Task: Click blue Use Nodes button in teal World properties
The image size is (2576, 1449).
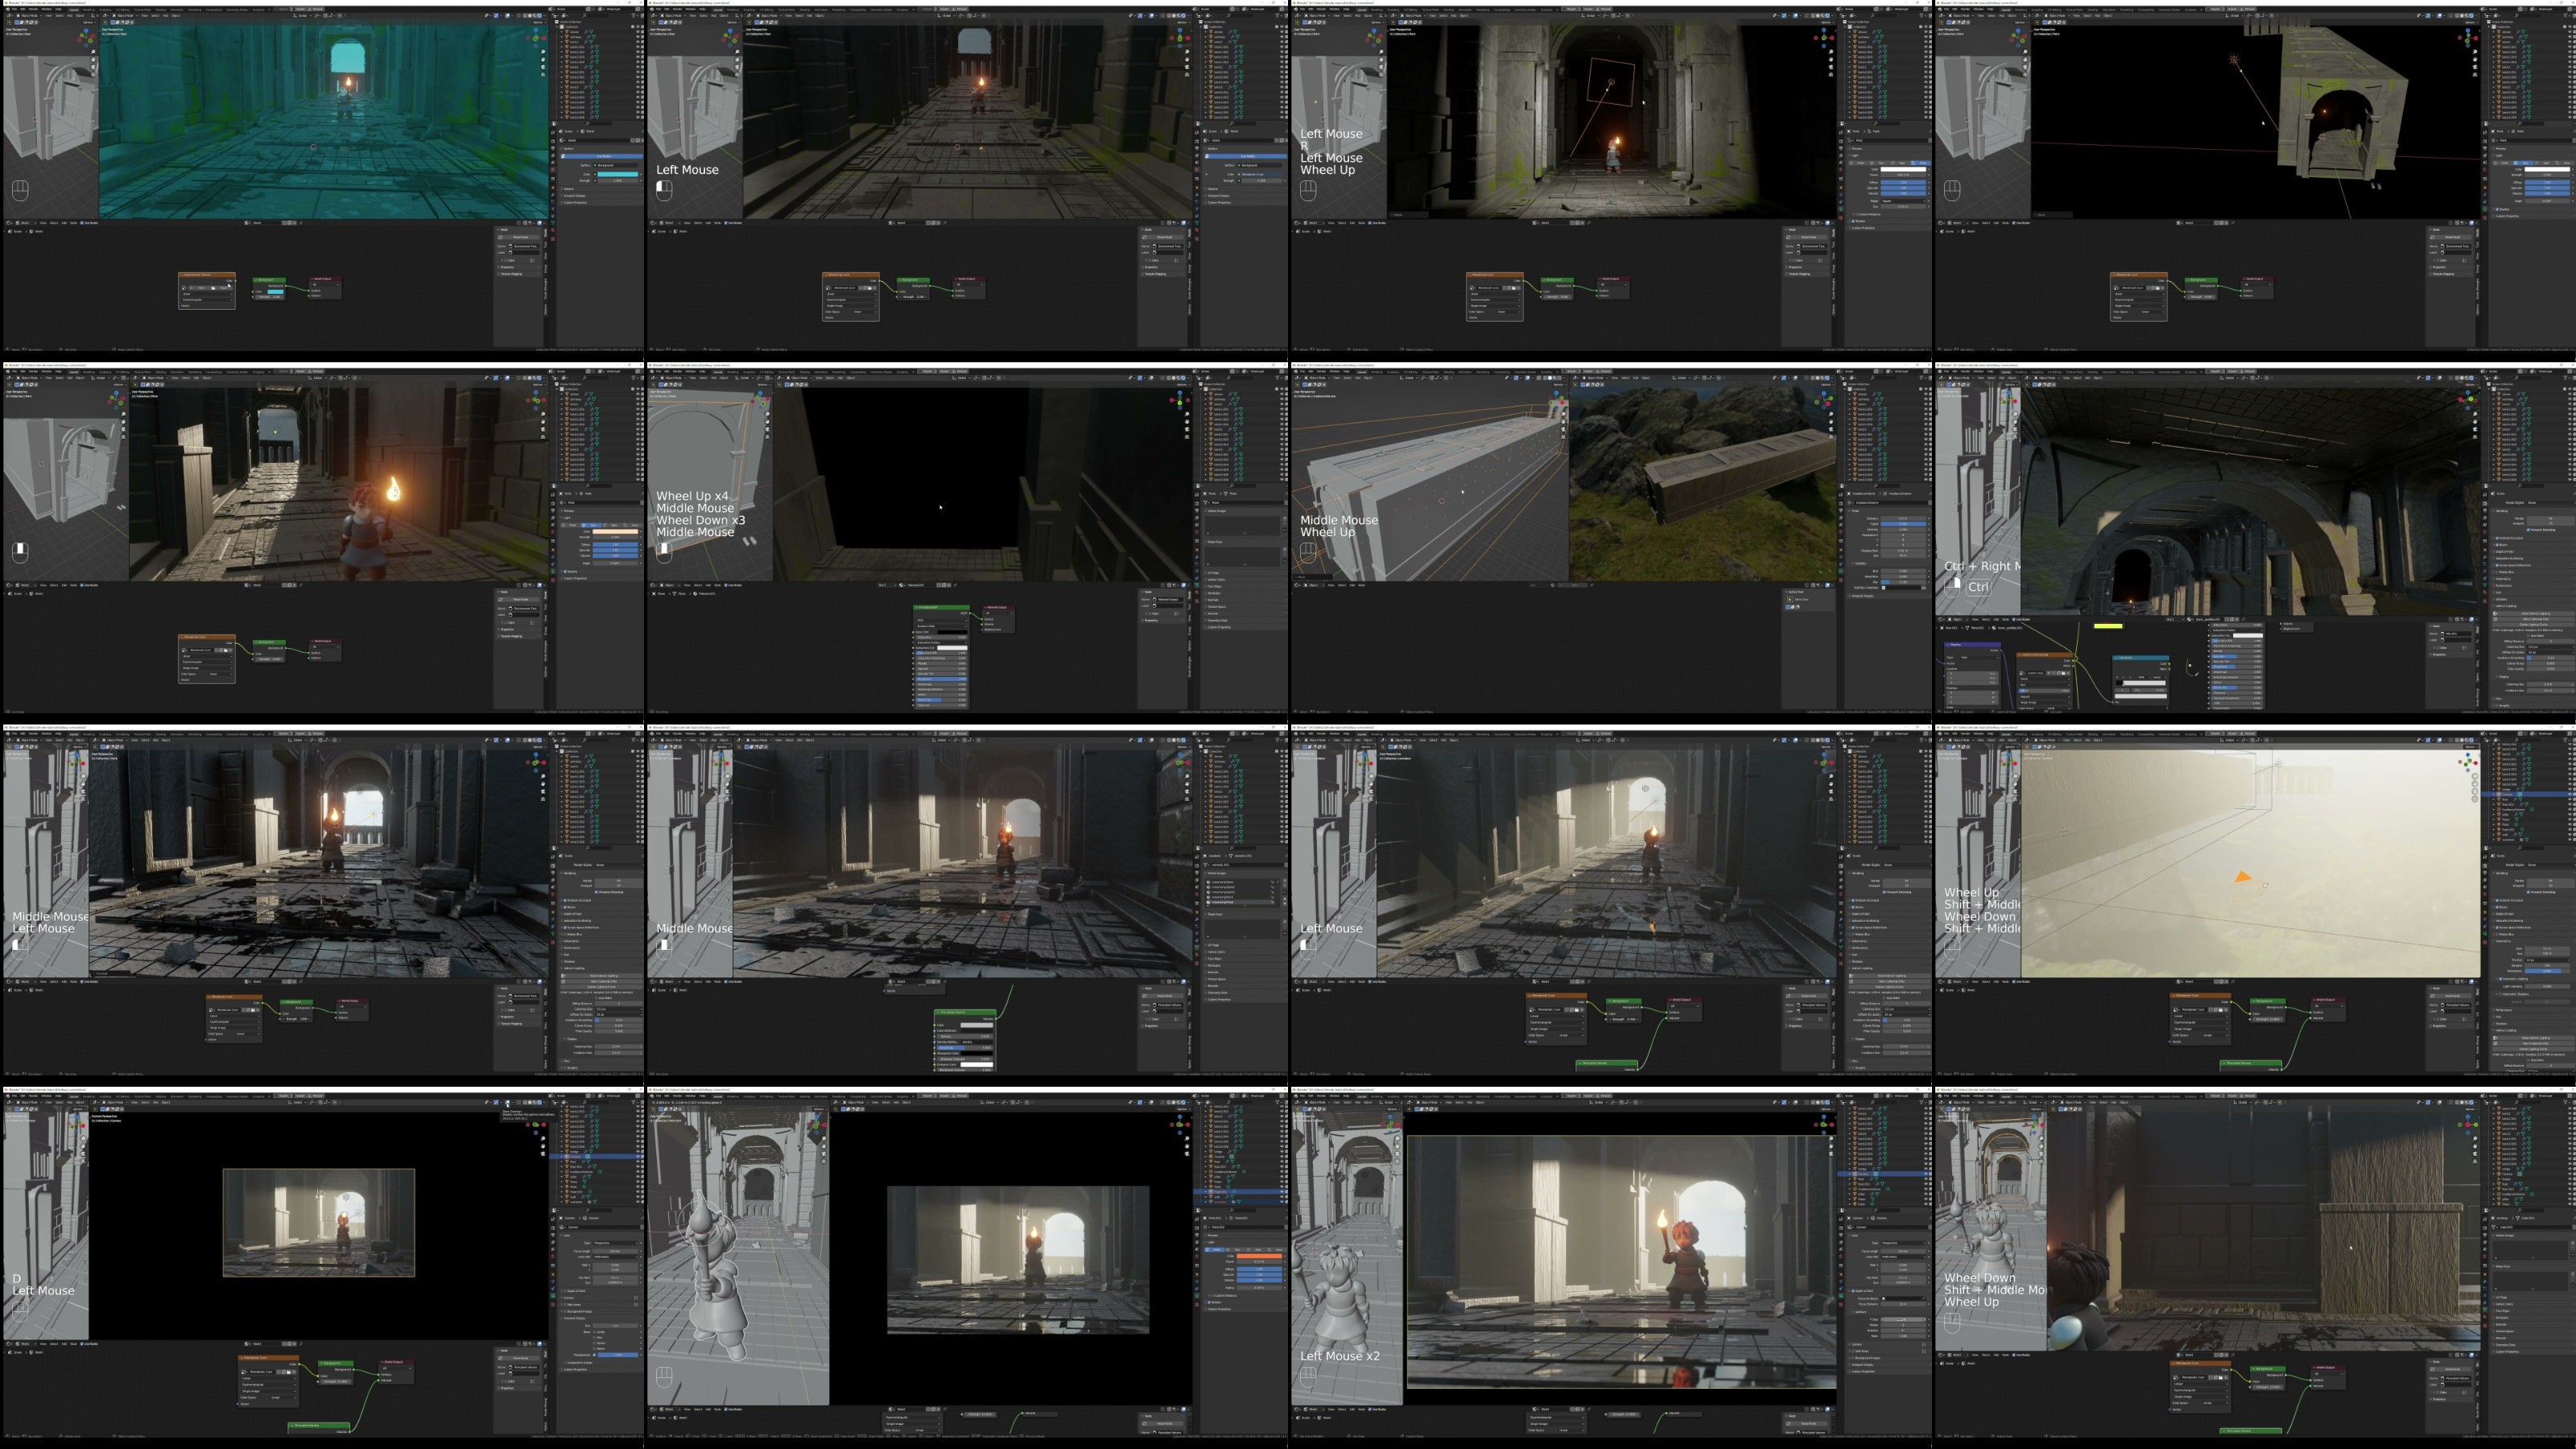Action: tap(604, 156)
